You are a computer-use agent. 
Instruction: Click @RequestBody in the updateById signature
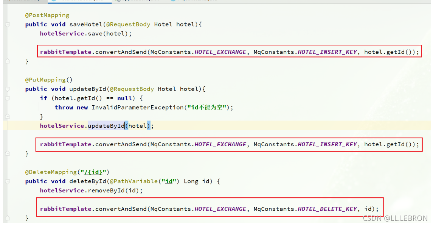pos(132,89)
